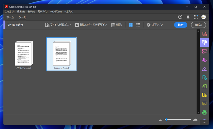Click the ファイルを結合 panel title
The width and height of the screenshot is (213, 129).
click(15, 25)
